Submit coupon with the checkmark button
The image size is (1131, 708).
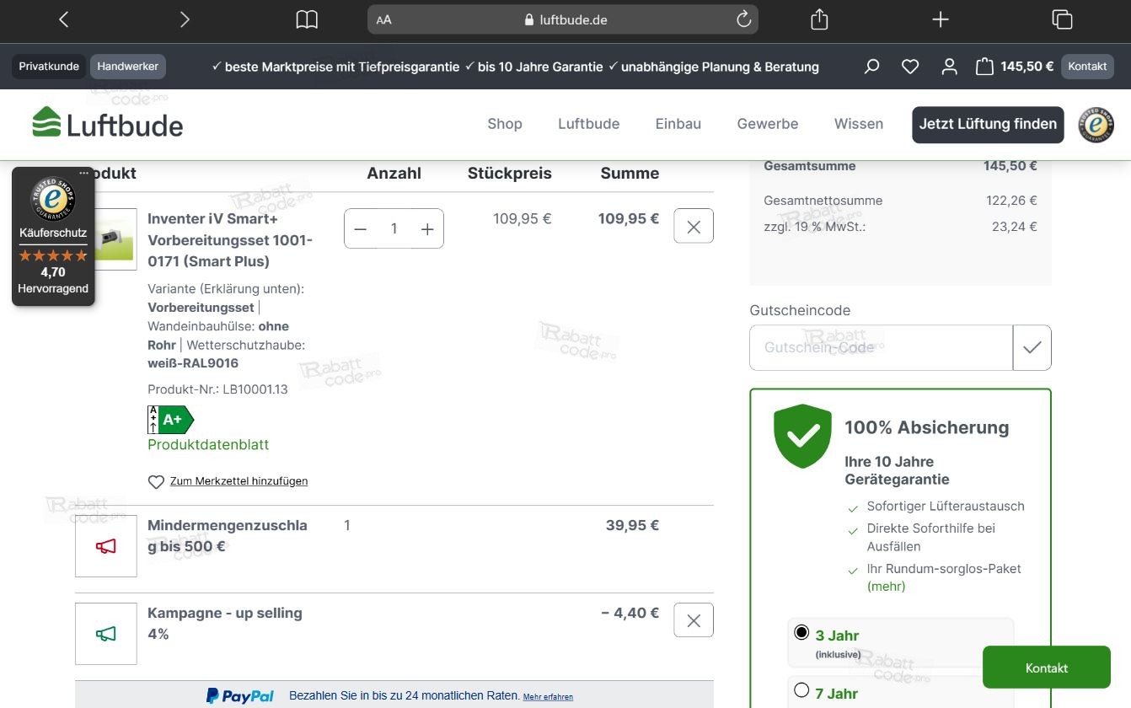point(1032,347)
